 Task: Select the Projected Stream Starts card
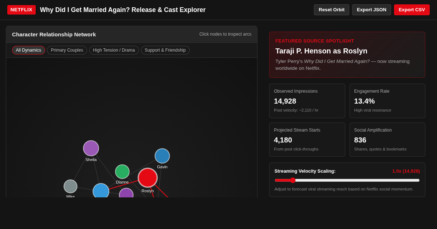point(307,140)
